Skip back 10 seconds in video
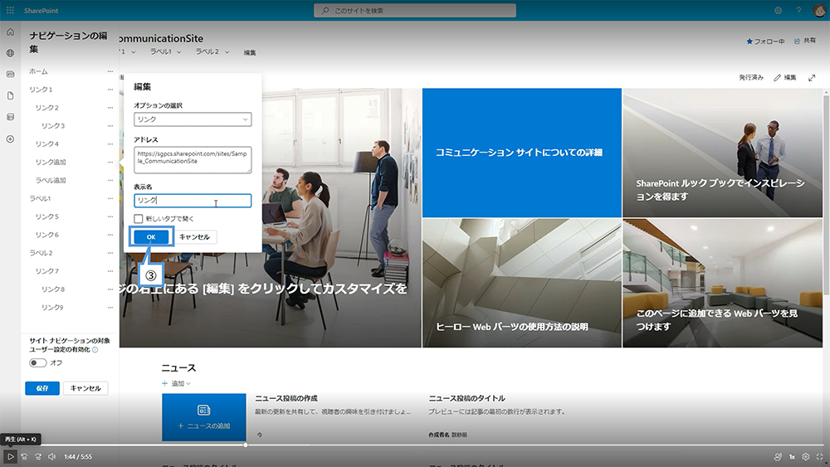 [x=24, y=456]
